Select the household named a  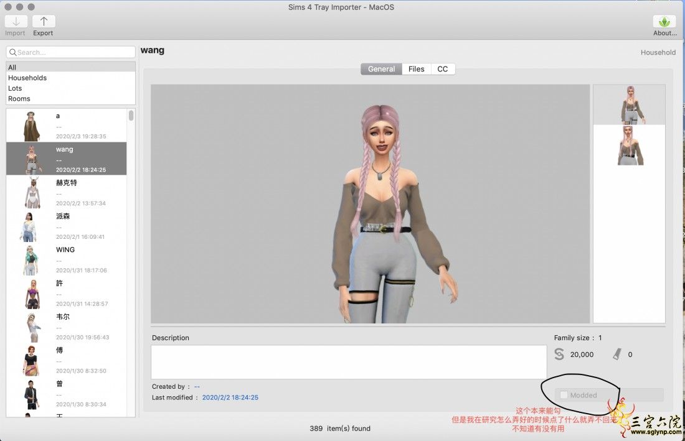click(67, 125)
